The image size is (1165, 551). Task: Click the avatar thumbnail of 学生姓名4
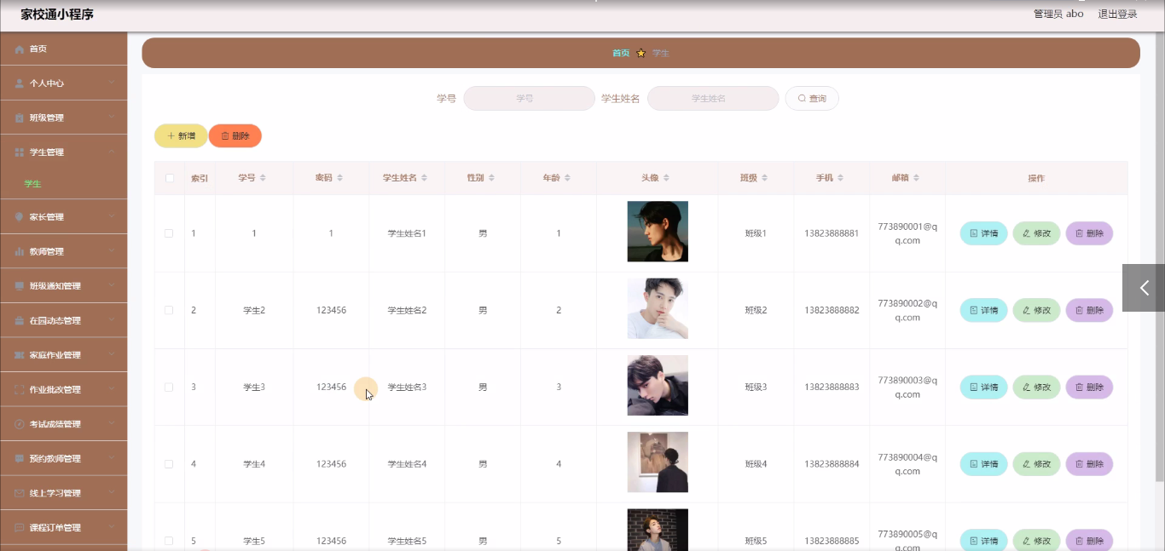click(x=658, y=462)
